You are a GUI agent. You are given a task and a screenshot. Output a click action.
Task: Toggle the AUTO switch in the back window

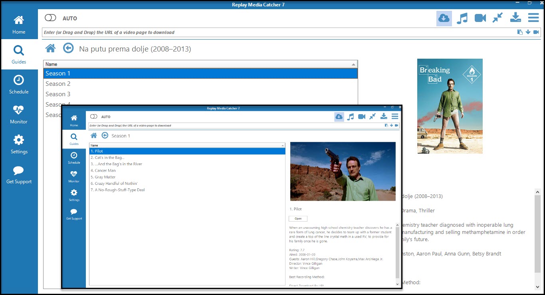[x=50, y=18]
